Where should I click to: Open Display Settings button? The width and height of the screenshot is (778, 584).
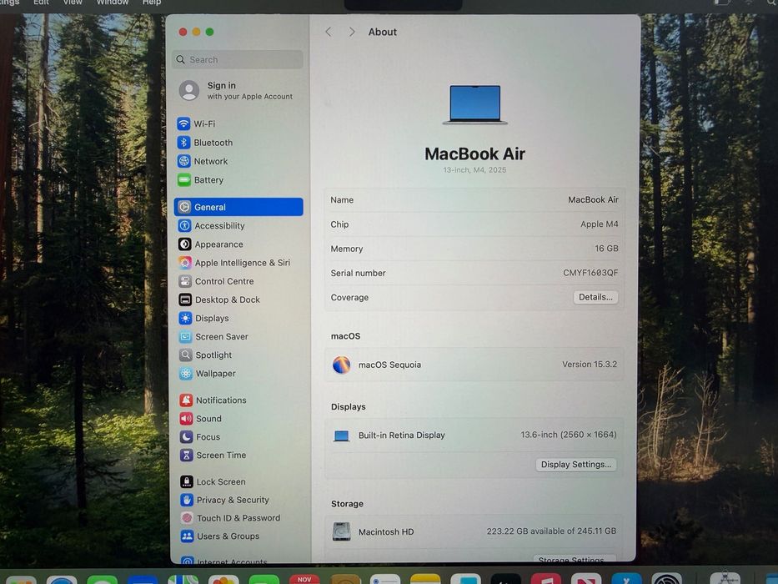point(576,465)
